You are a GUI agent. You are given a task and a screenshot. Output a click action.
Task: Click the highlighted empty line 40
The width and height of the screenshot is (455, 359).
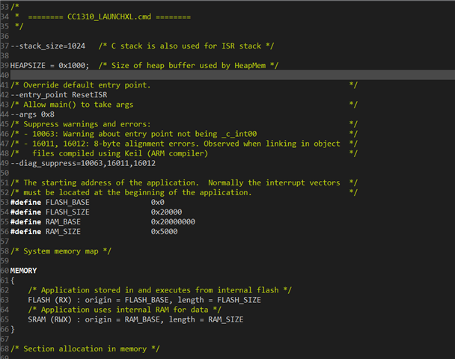tap(225, 76)
